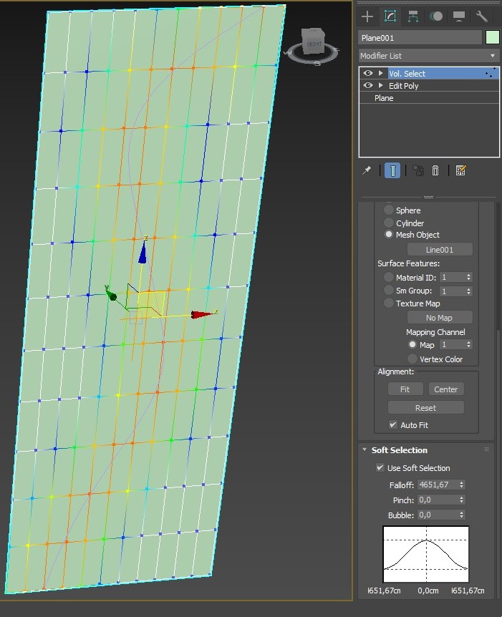Click the Pin Stack icon
This screenshot has width=502, height=617.
pos(367,170)
